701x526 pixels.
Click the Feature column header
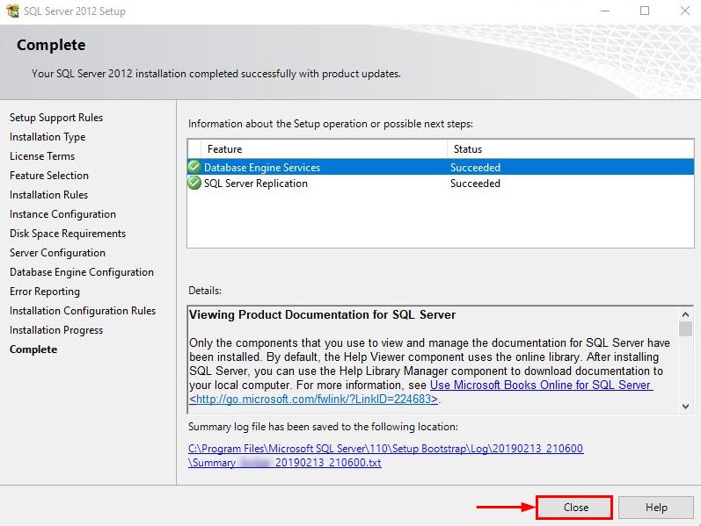pos(324,148)
